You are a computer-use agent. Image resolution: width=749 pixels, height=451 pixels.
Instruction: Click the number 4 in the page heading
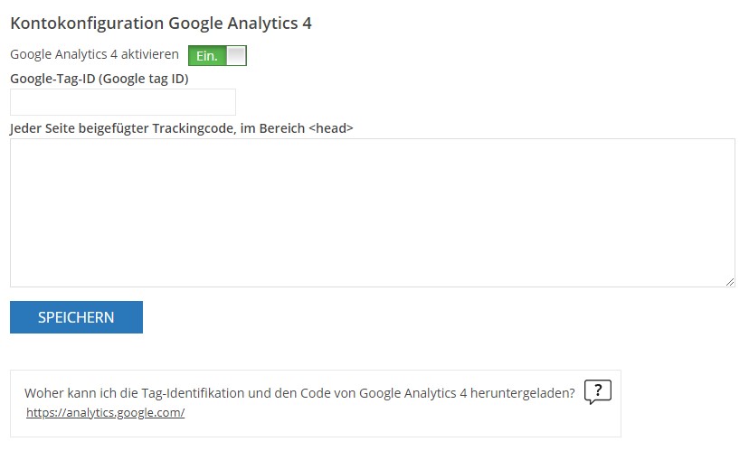[307, 23]
